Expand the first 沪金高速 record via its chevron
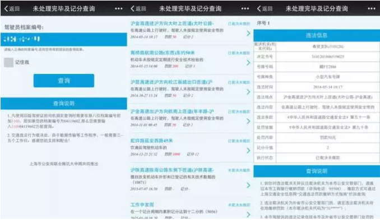 point(248,34)
